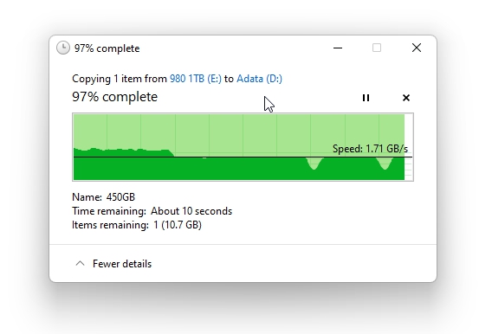492x334 pixels.
Task: Click the Copying 1 item from text
Action: click(x=120, y=79)
